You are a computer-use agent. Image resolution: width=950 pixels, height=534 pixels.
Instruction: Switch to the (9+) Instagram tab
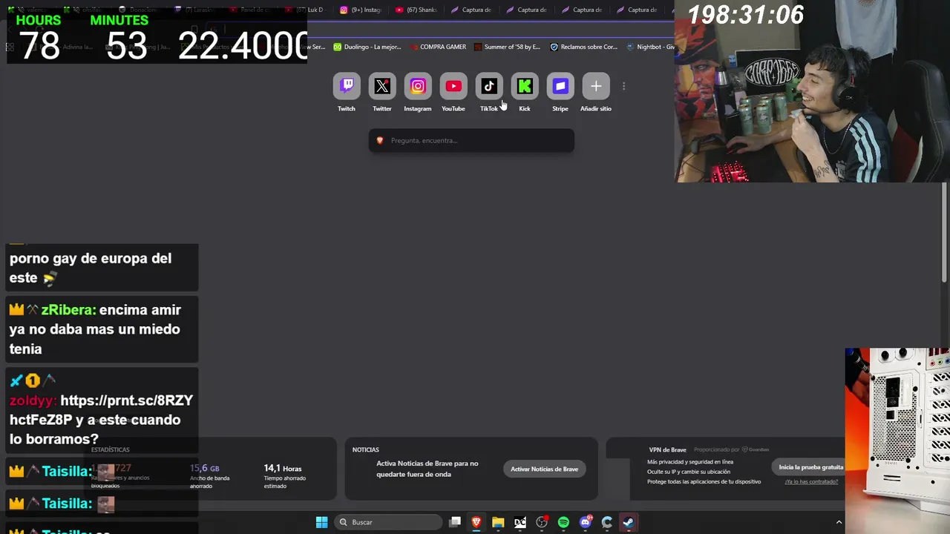pyautogui.click(x=361, y=10)
